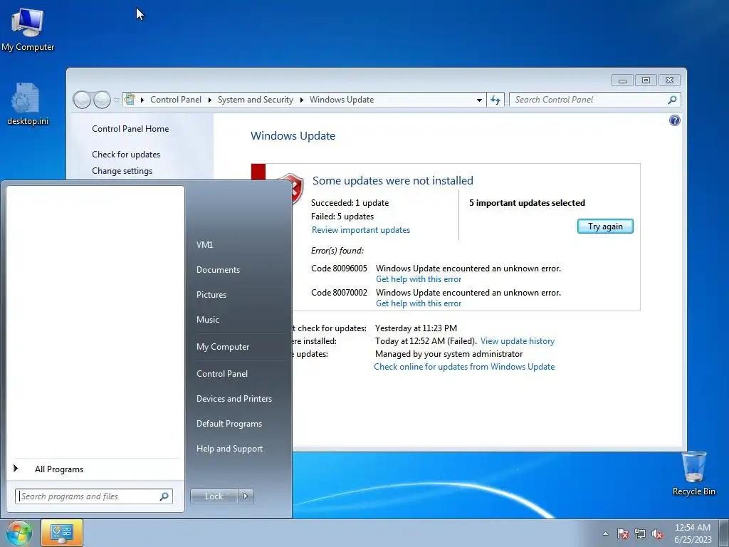
Task: Minimize the Windows Update window
Action: [622, 80]
